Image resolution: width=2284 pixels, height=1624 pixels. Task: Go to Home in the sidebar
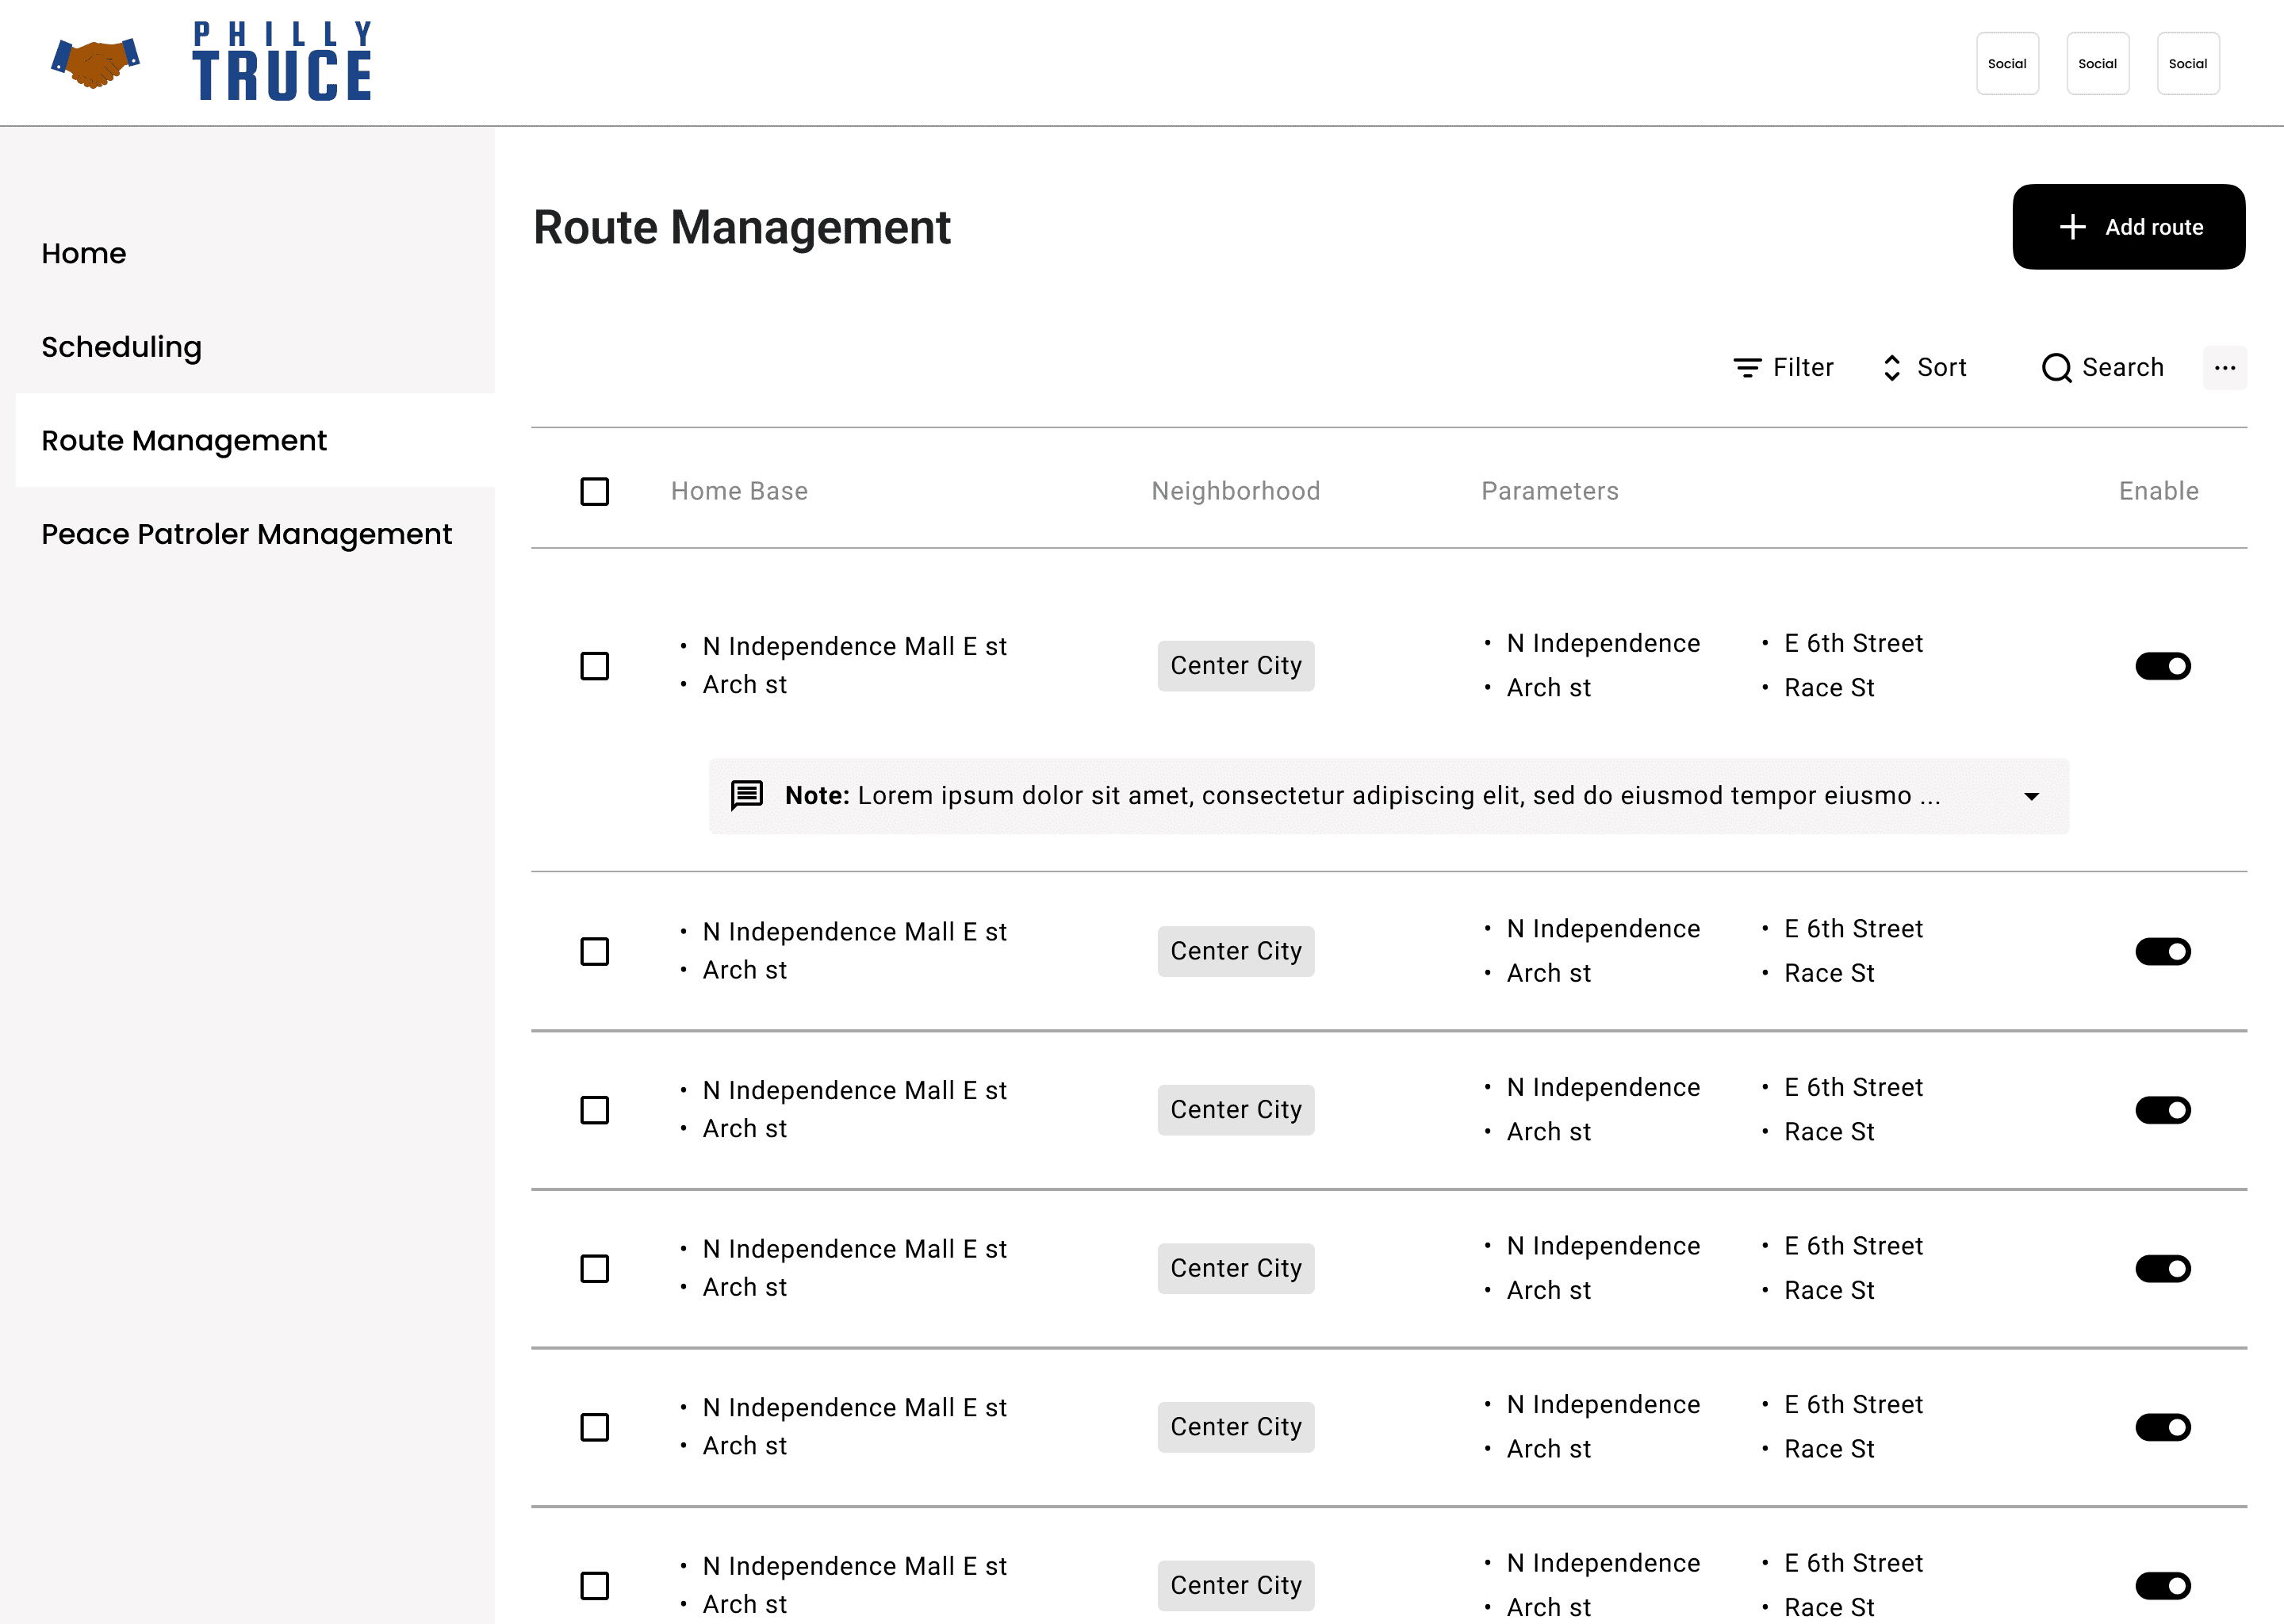[84, 253]
